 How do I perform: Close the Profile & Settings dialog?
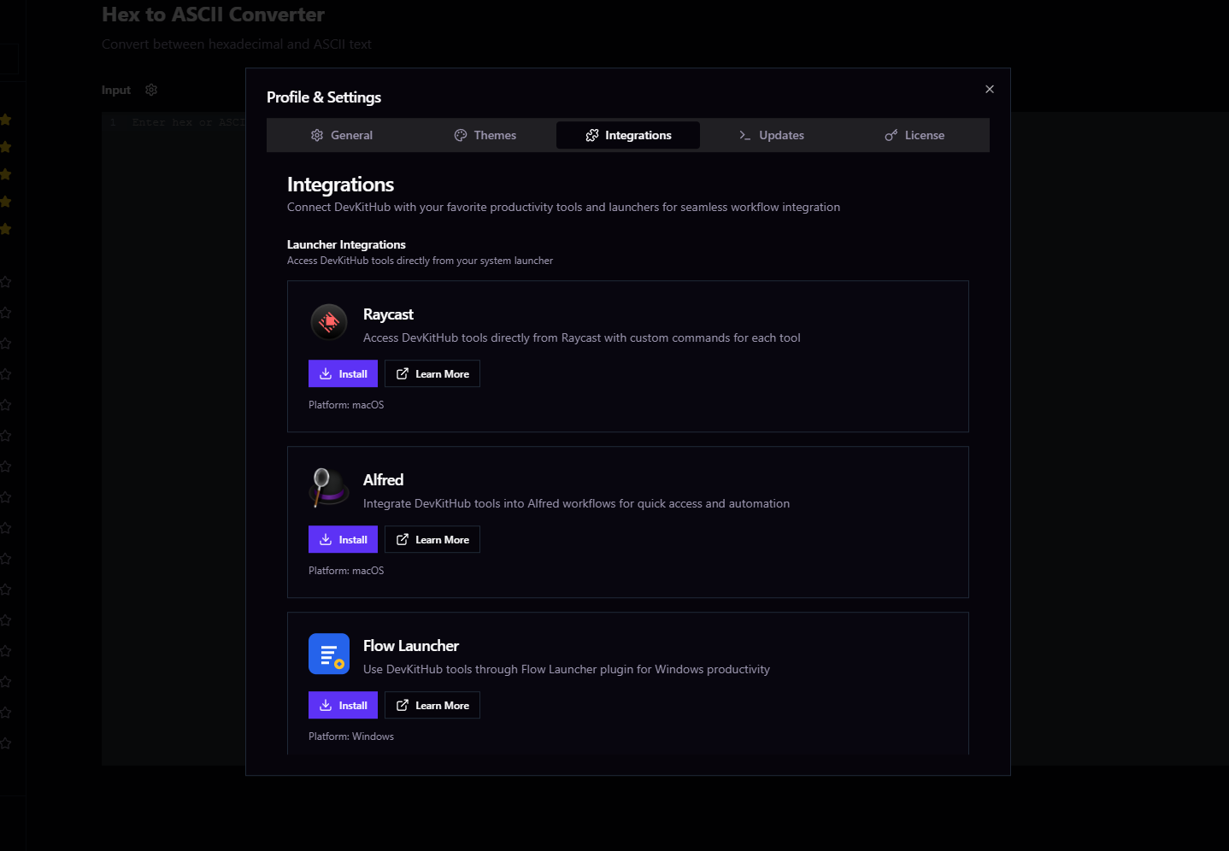[989, 89]
